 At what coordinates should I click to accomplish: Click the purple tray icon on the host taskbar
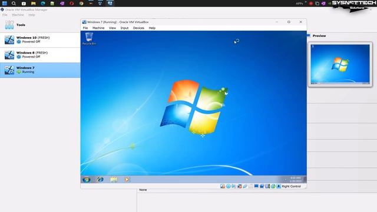pyautogui.click(x=323, y=4)
